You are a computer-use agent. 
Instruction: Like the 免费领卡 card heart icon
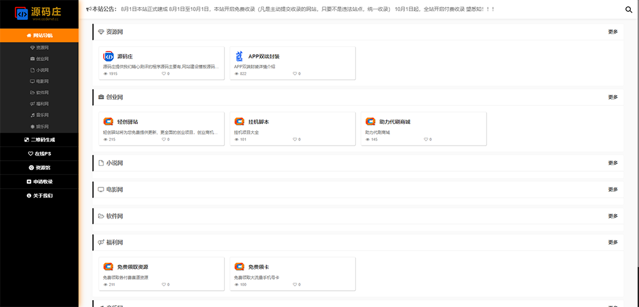(x=295, y=285)
